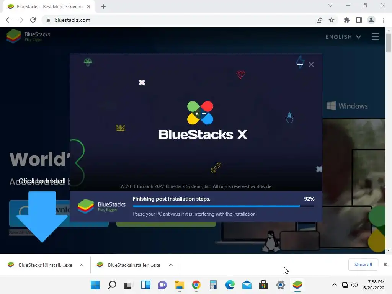Click page scrollbar down arrow
392x294 pixels.
click(389, 250)
